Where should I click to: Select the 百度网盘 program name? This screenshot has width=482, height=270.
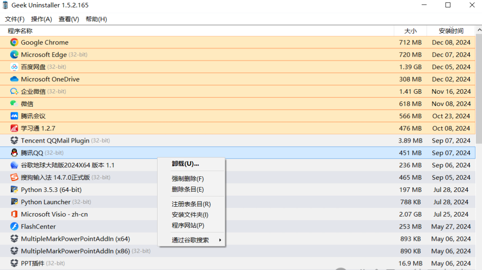click(x=33, y=67)
